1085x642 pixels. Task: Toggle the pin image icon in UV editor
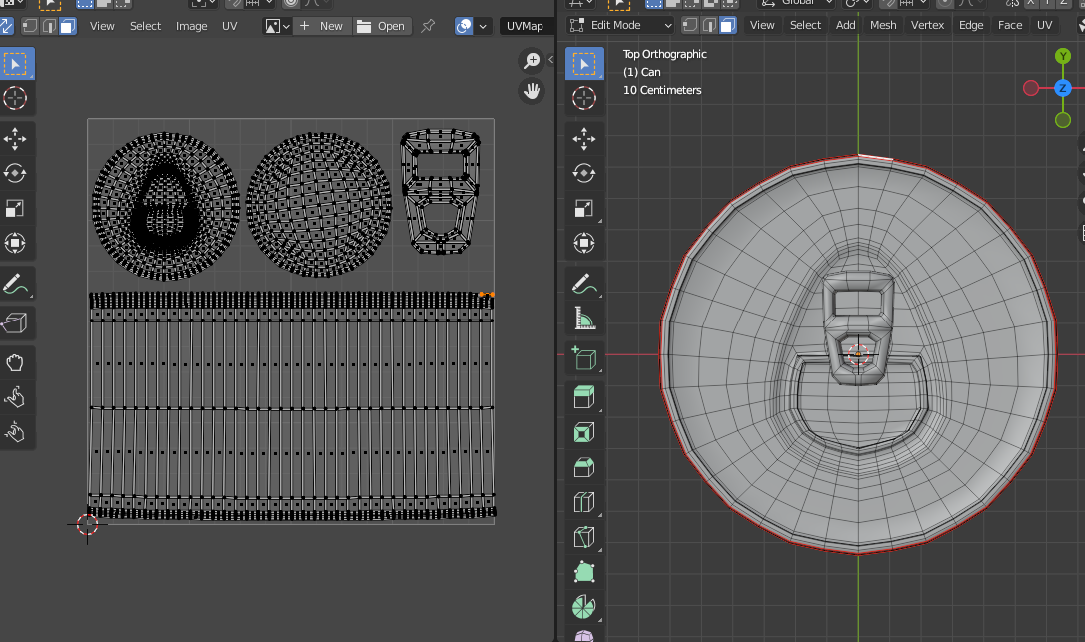[x=428, y=25]
